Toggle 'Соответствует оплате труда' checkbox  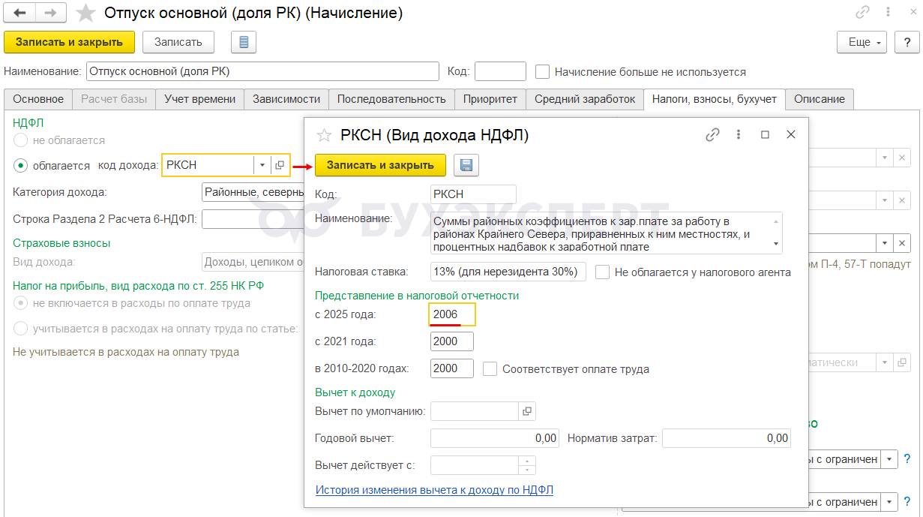[x=490, y=369]
